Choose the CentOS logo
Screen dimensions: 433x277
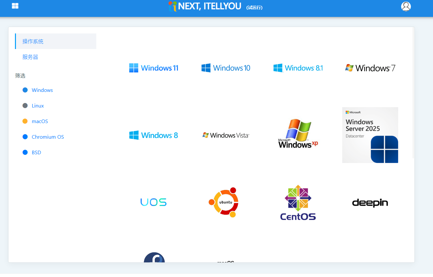click(298, 203)
